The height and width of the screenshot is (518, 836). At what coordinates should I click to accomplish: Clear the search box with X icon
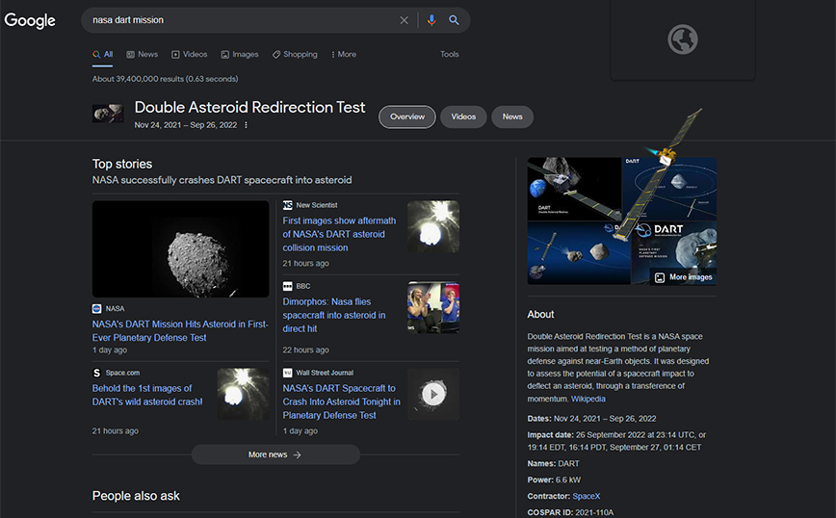[x=405, y=20]
